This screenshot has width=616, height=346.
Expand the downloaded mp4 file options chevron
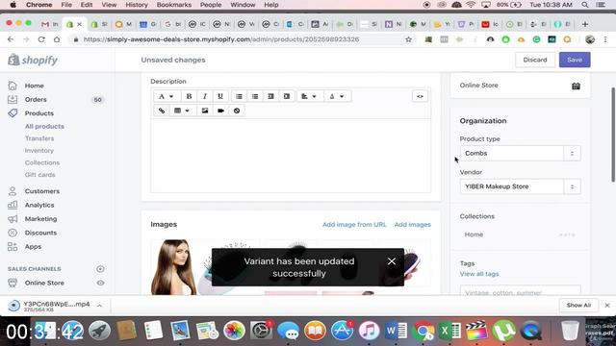99,306
